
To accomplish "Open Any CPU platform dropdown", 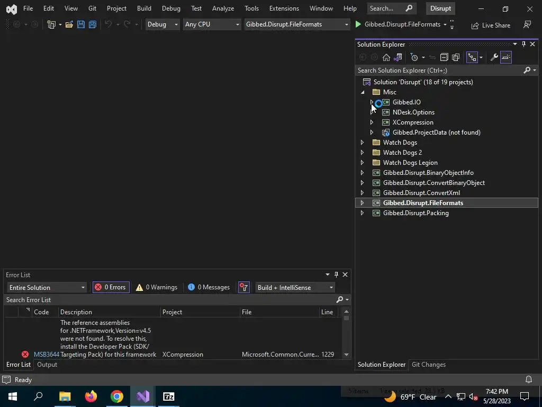I will pyautogui.click(x=212, y=24).
